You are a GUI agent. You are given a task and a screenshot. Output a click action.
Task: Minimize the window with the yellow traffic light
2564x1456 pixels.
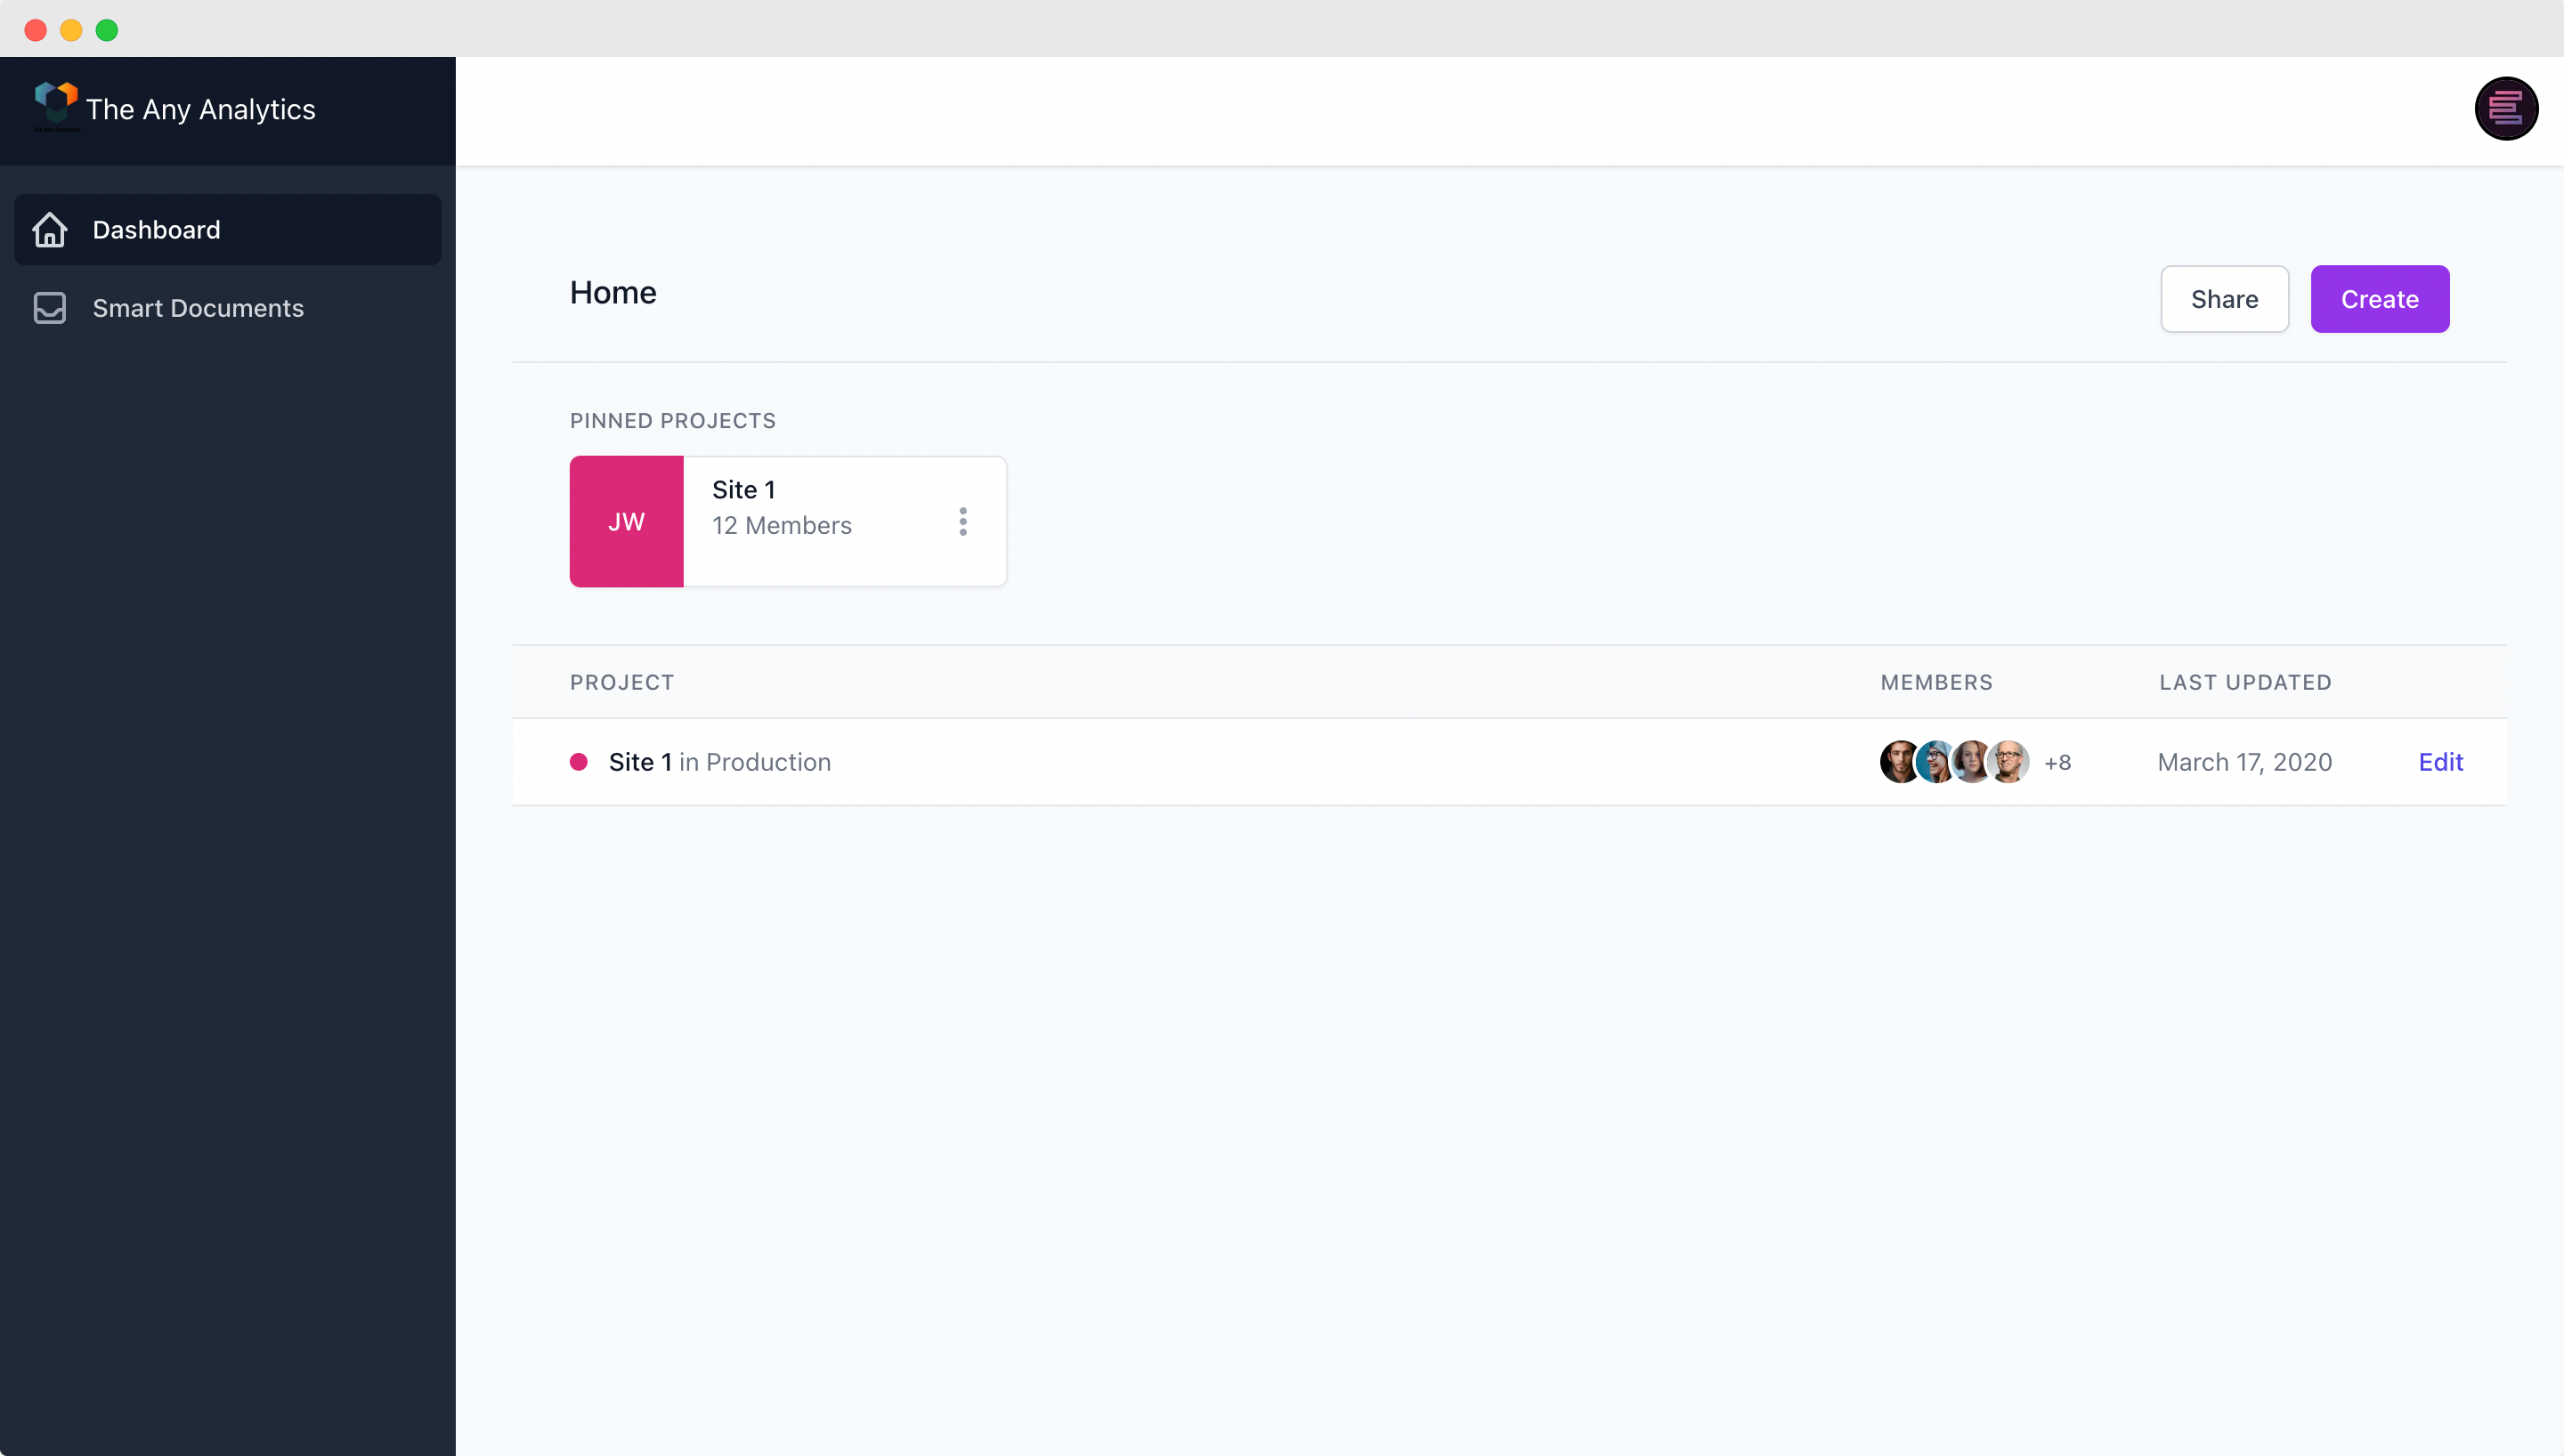[x=71, y=30]
